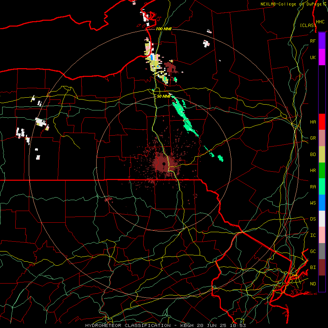
Task: Click the ND legend label
Action: tap(313, 284)
